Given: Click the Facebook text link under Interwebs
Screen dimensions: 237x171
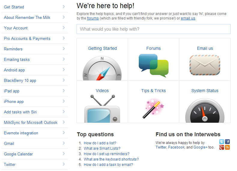Looking at the screenshot, I should pos(176,147).
